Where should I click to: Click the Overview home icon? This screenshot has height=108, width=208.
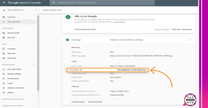pyautogui.click(x=4, y=17)
